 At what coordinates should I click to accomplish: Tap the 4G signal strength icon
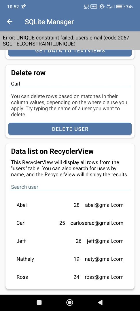[x=111, y=7]
